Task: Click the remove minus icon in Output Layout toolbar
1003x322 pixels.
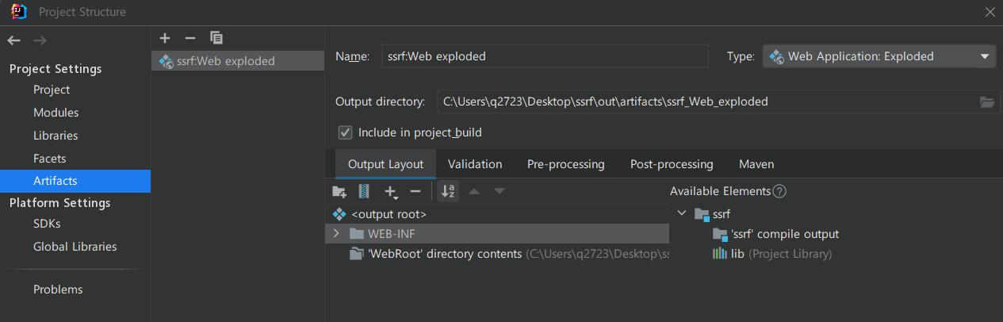Action: tap(415, 191)
